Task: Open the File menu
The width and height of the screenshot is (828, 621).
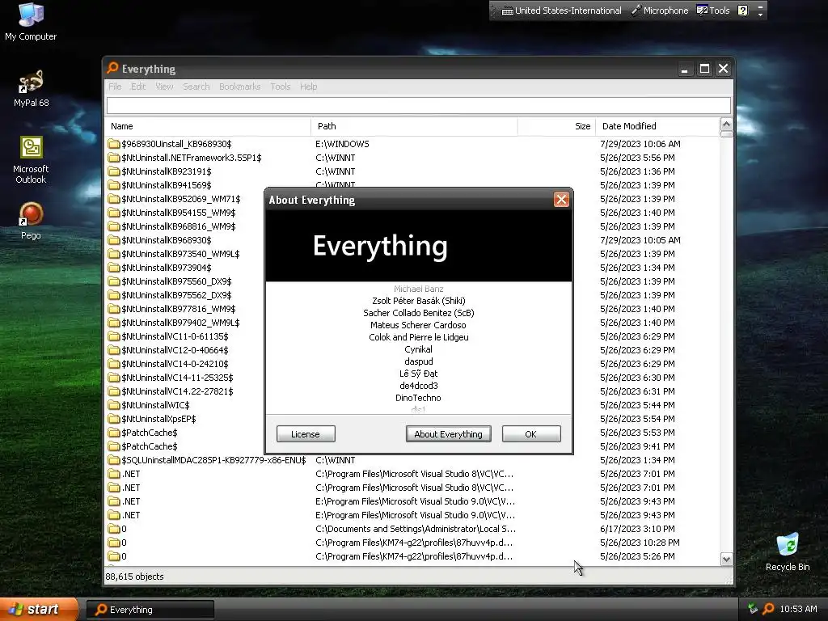Action: pos(115,87)
